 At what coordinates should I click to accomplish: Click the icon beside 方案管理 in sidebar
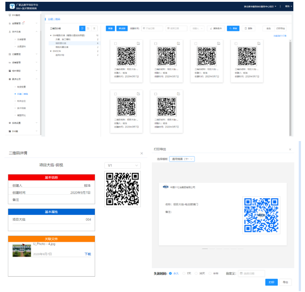click(10, 54)
